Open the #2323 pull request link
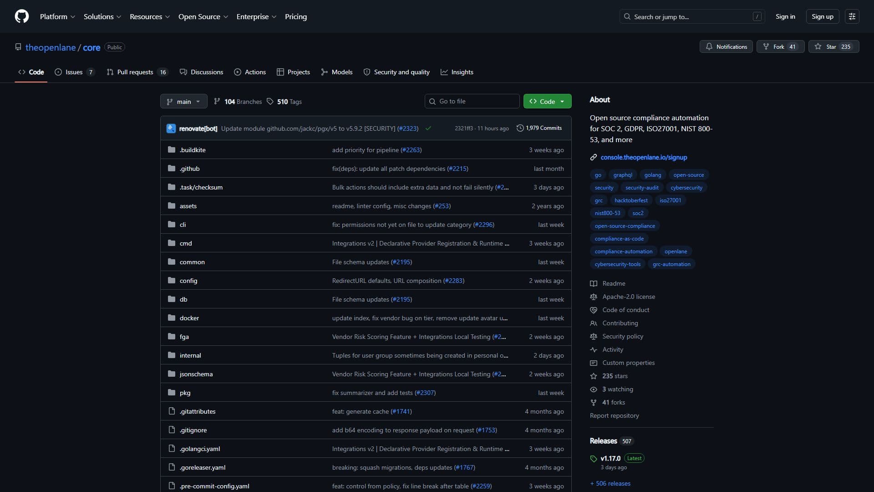The height and width of the screenshot is (492, 874). (408, 128)
